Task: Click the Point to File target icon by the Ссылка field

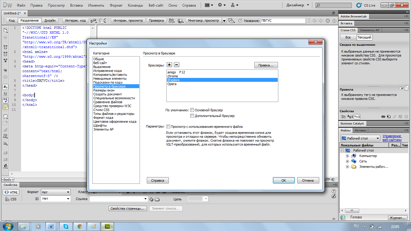Action: (151, 199)
